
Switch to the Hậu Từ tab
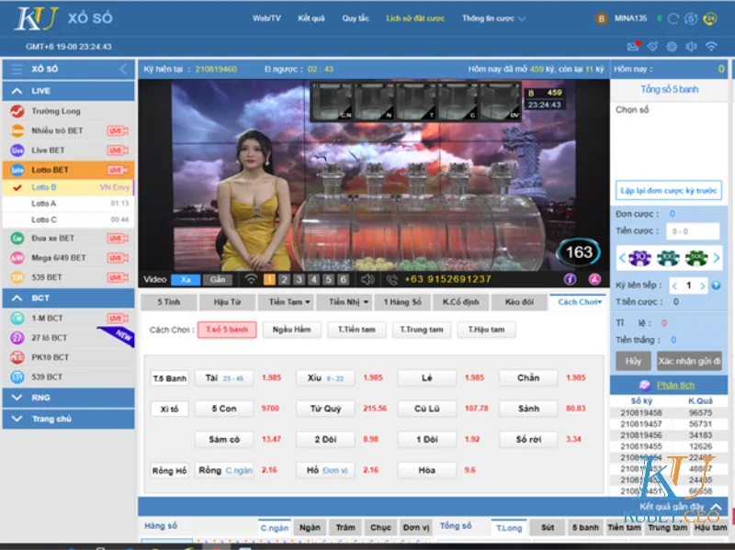coord(226,301)
